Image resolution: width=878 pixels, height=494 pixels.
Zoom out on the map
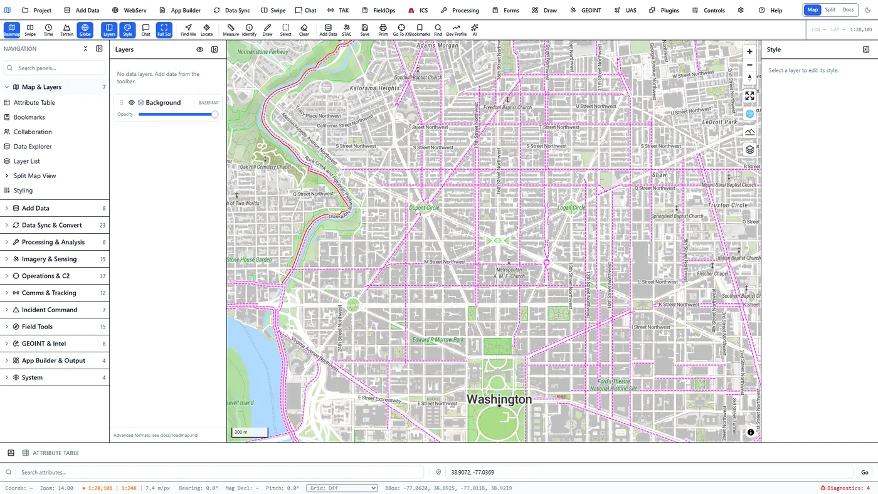click(749, 65)
